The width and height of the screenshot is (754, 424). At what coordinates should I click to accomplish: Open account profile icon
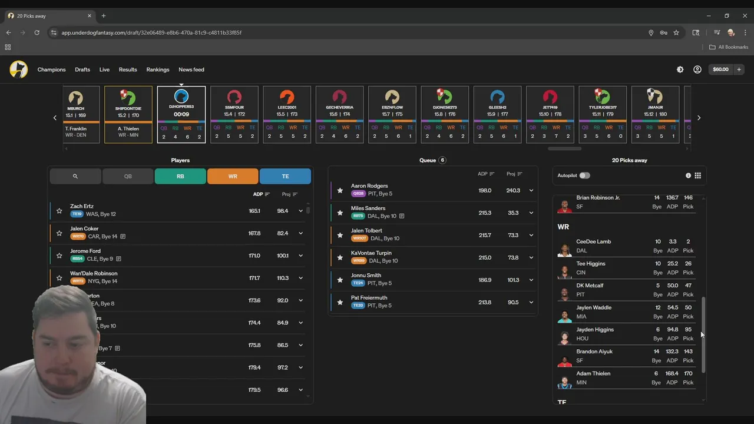[697, 69]
